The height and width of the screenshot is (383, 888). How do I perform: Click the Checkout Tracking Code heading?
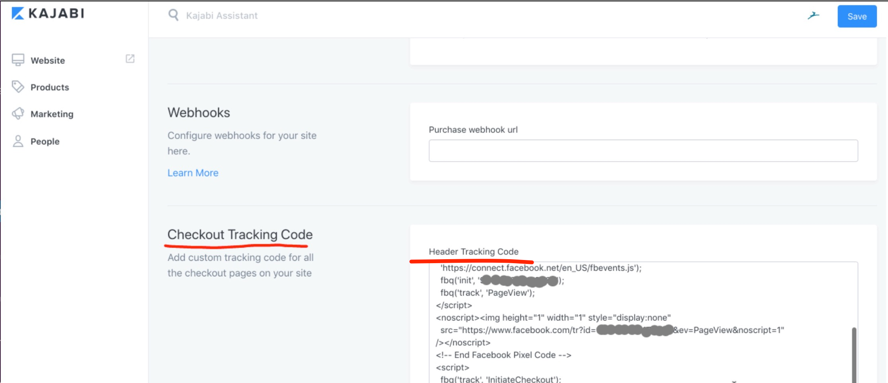pos(240,234)
